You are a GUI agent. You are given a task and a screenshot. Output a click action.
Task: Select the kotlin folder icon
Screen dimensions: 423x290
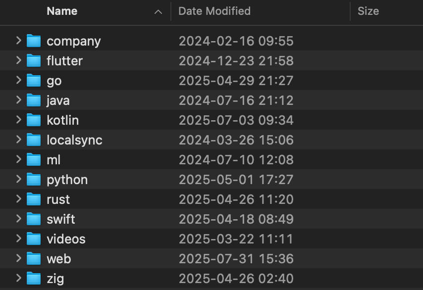tap(34, 120)
